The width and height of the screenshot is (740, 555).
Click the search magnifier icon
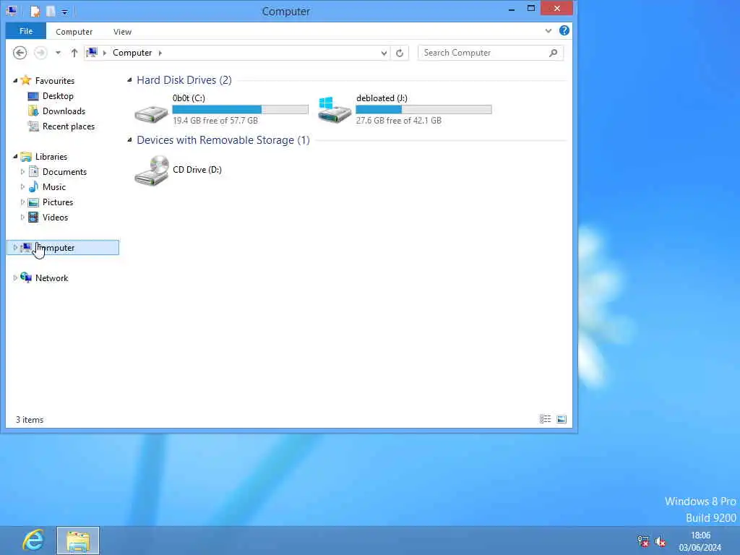point(554,53)
